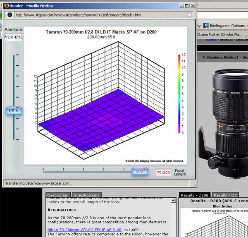
Task: Click the blur index color scale bar
Action: (179, 94)
